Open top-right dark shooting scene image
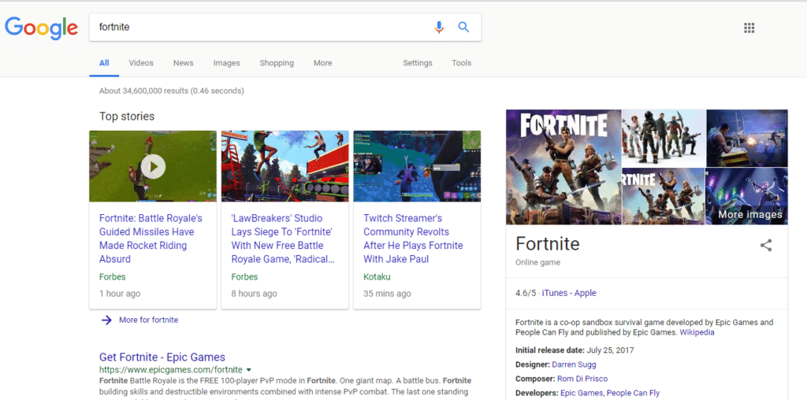This screenshot has height=400, width=807. [x=747, y=138]
